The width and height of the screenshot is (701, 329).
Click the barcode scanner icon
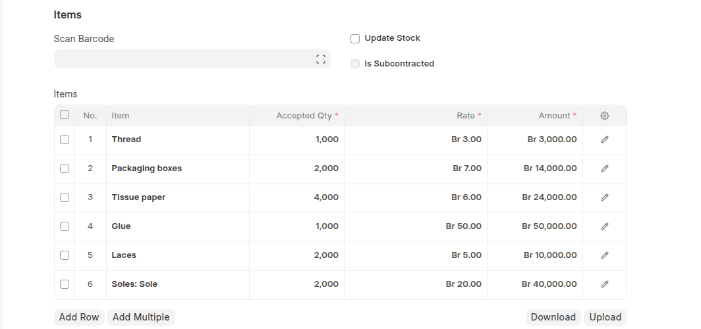click(x=321, y=59)
